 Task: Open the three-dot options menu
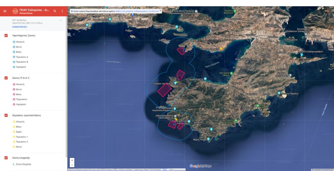coord(62,11)
